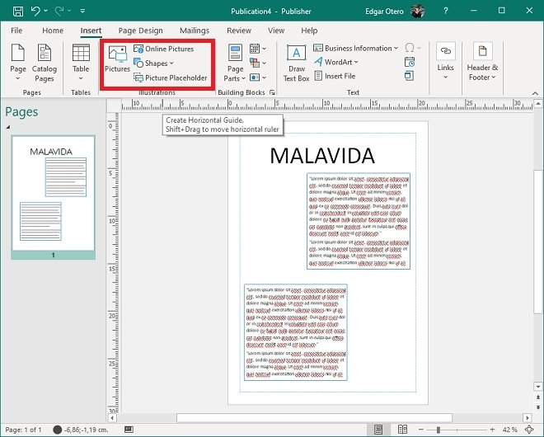Open Customize Quick Access Toolbar menu
This screenshot has height=437, width=544.
tap(82, 11)
